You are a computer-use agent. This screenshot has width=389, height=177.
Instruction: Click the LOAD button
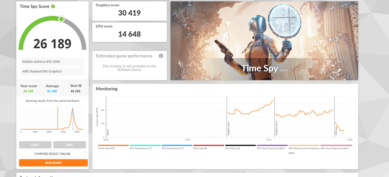point(35,145)
